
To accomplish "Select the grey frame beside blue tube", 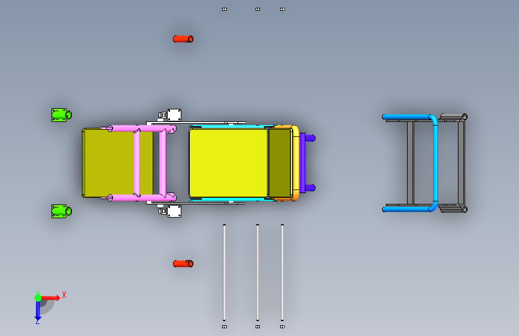I will (461, 163).
